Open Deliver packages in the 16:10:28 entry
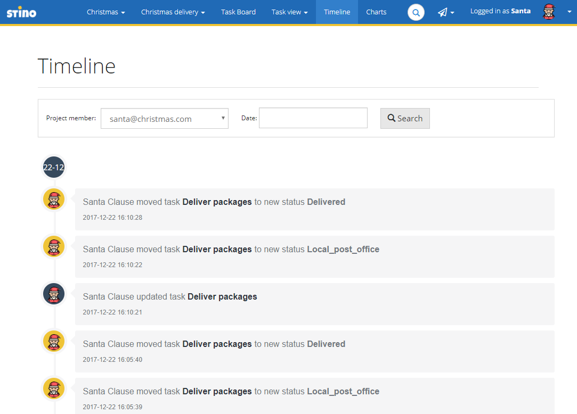This screenshot has height=414, width=577. [x=217, y=202]
